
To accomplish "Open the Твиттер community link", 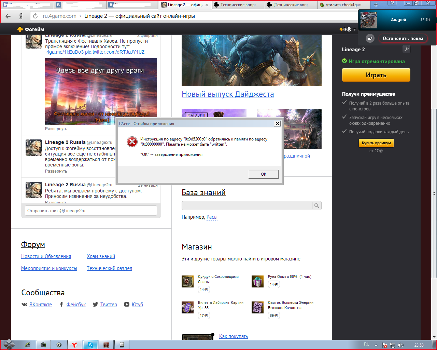I will click(x=109, y=305).
